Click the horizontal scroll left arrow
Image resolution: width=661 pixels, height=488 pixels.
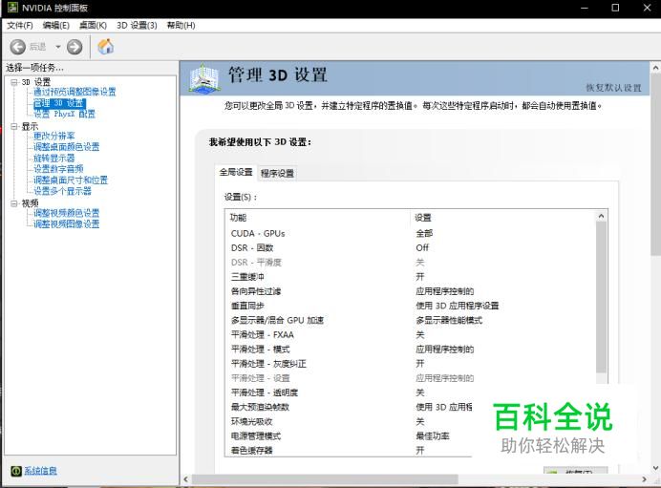click(x=186, y=479)
